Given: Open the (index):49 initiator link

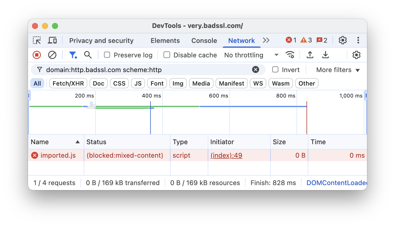Looking at the screenshot, I should tap(226, 155).
